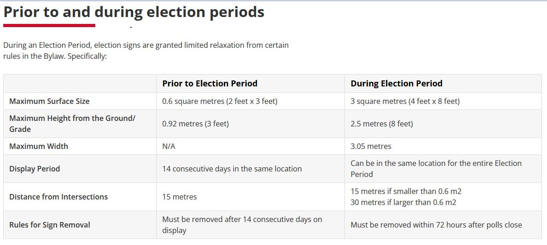The height and width of the screenshot is (245, 547).
Task: Click the "Maximum Surface Size" row label
Action: pyautogui.click(x=49, y=101)
